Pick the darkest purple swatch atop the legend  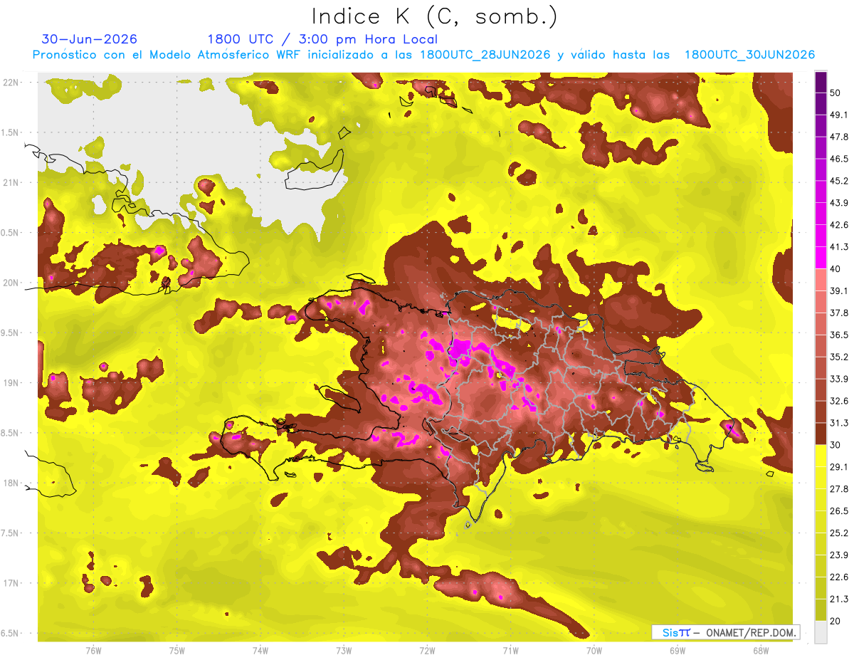pyautogui.click(x=821, y=83)
